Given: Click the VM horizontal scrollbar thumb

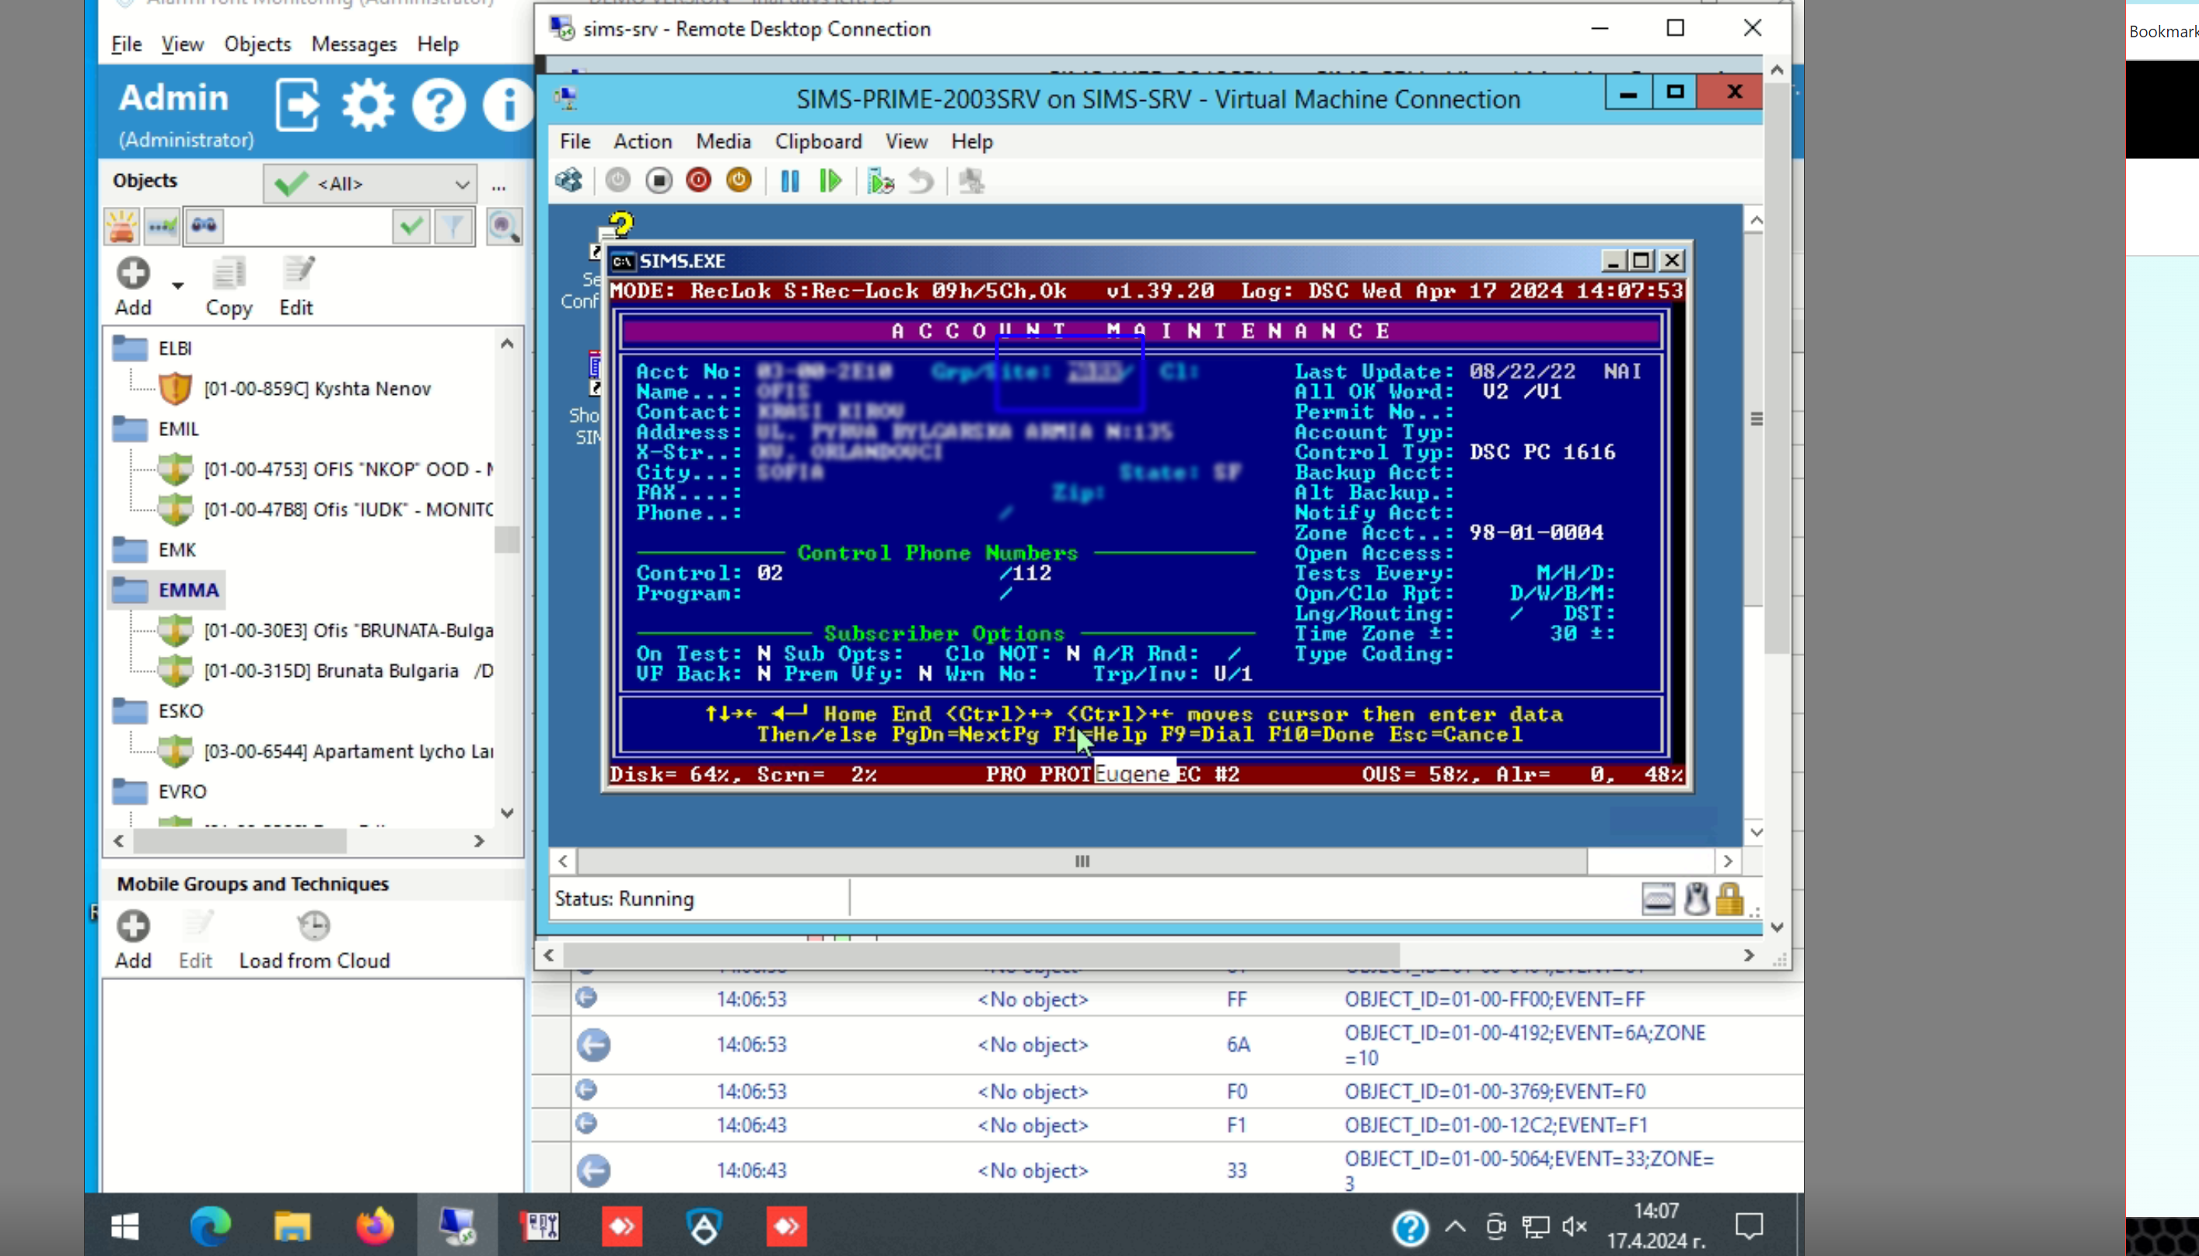Looking at the screenshot, I should 1082,861.
